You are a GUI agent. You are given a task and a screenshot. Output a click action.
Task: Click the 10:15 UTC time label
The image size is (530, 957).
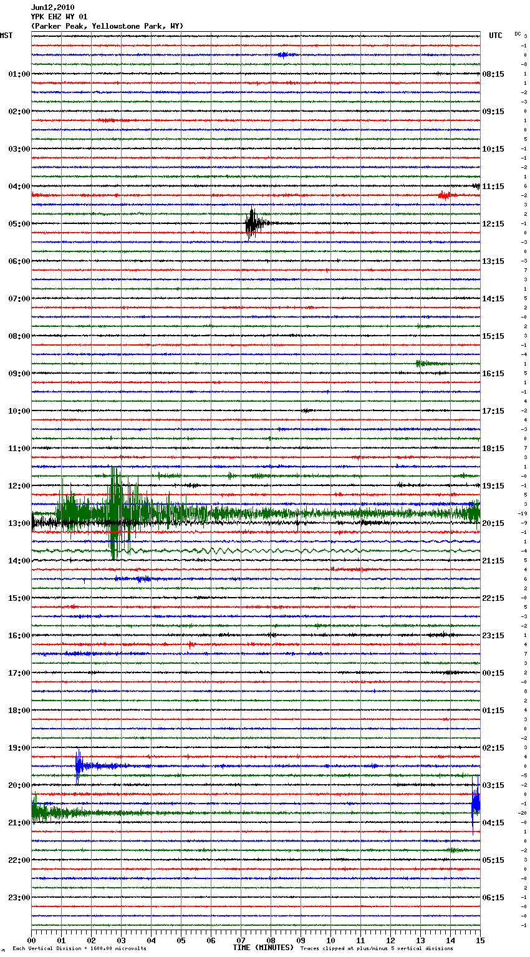(x=493, y=149)
